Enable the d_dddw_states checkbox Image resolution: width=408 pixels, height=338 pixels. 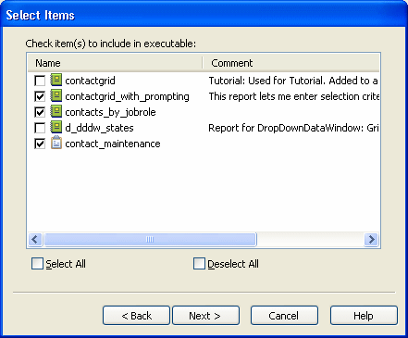click(40, 128)
